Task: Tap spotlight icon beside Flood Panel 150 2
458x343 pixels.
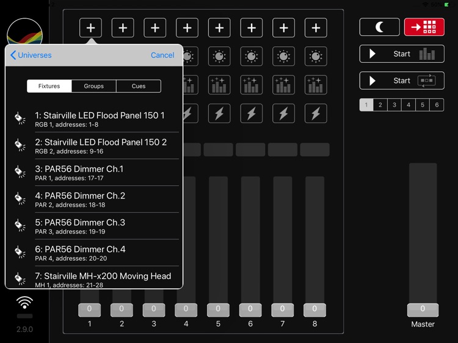Action: (x=20, y=145)
